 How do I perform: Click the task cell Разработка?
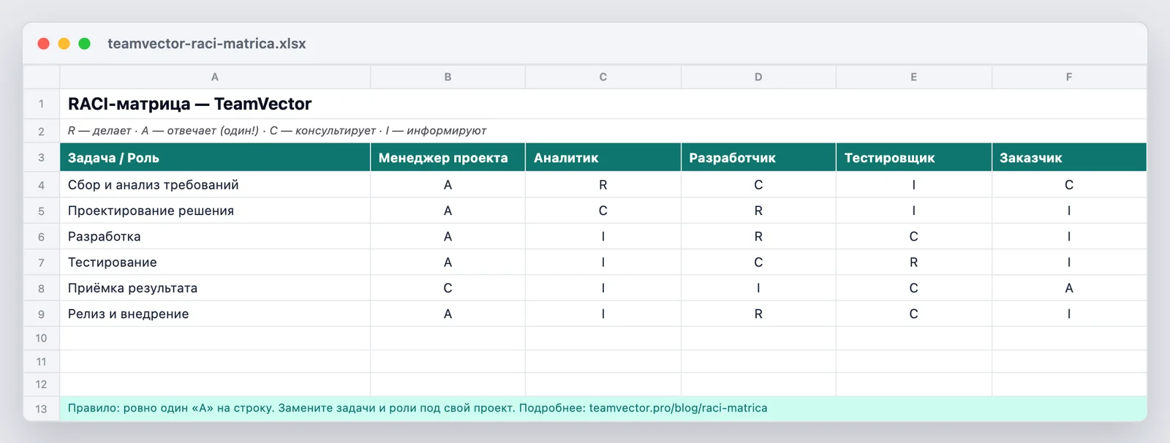215,237
